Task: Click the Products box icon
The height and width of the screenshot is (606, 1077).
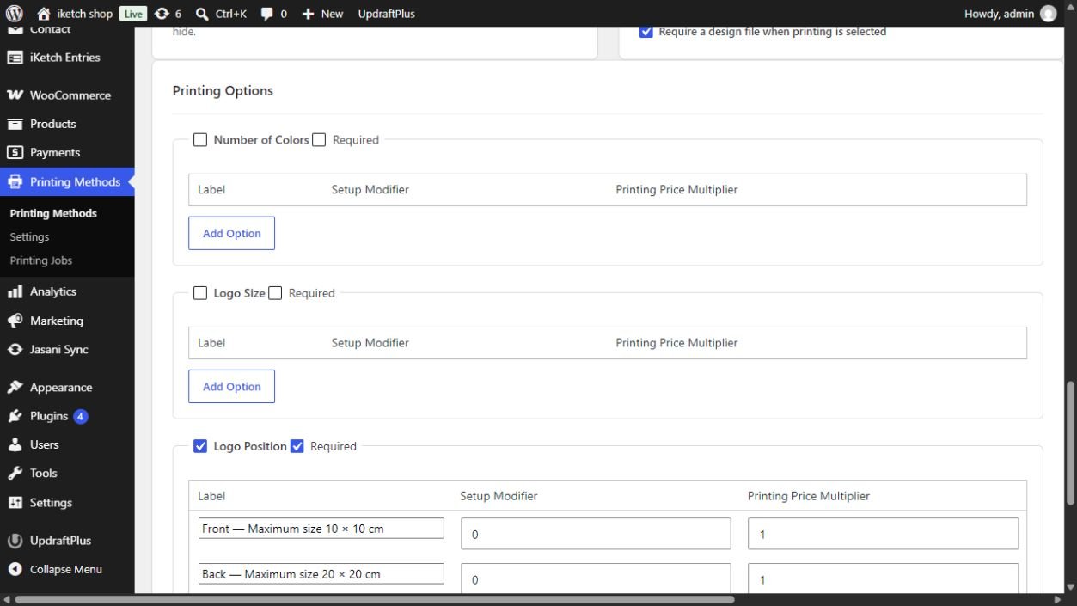Action: pos(15,124)
